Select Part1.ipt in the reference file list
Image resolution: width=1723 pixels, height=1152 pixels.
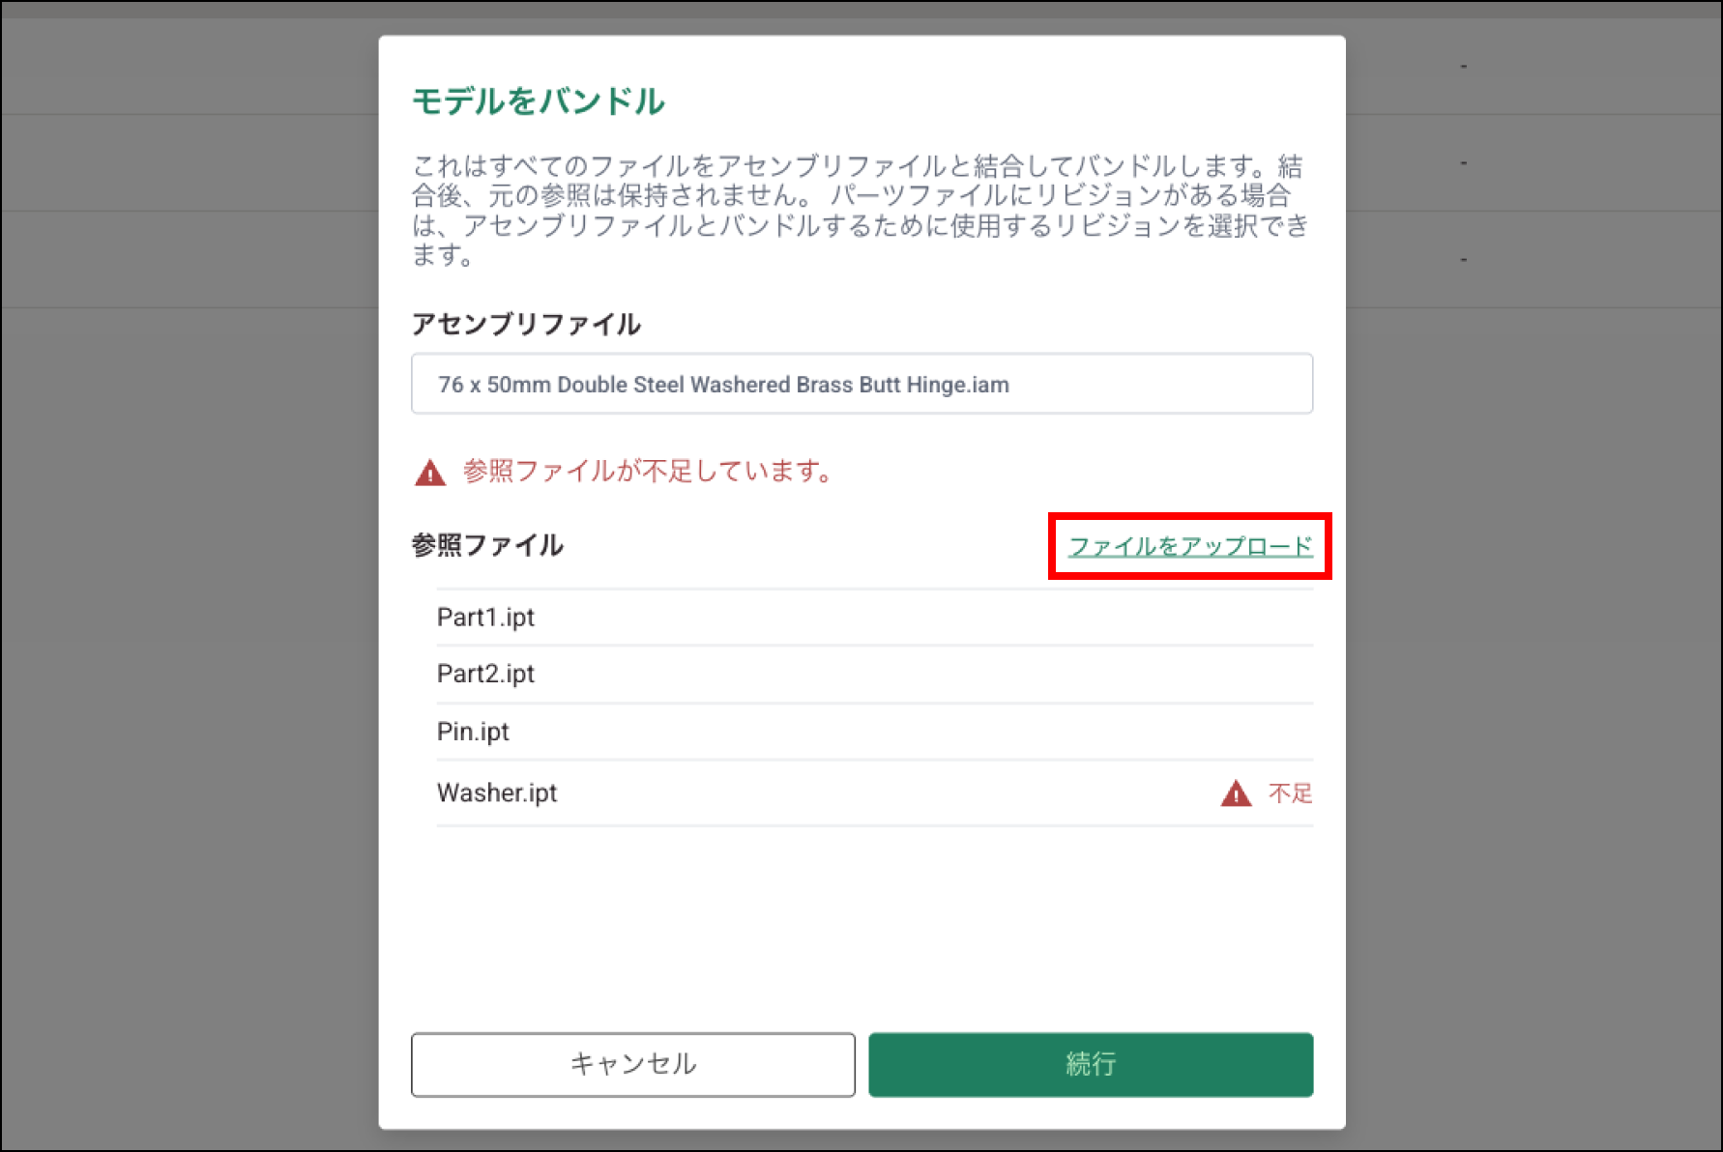click(x=486, y=618)
